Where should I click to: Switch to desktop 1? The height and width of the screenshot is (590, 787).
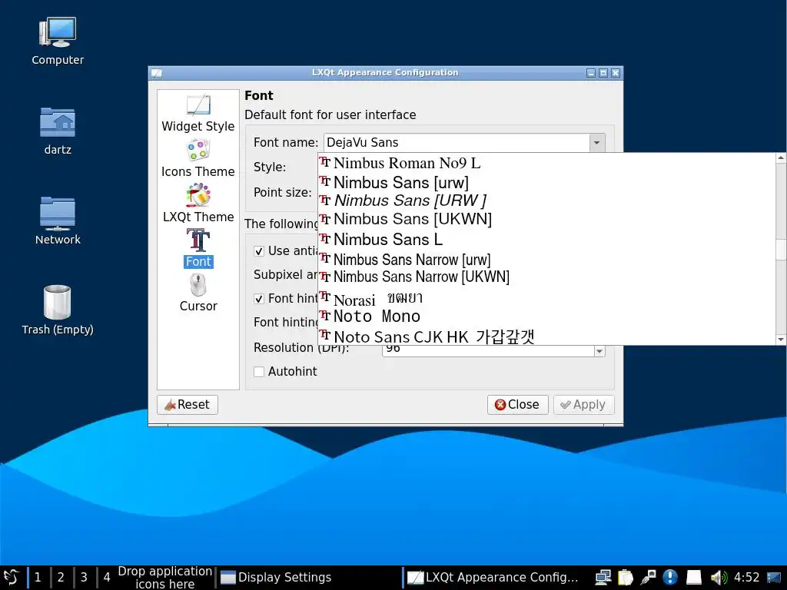(x=38, y=578)
